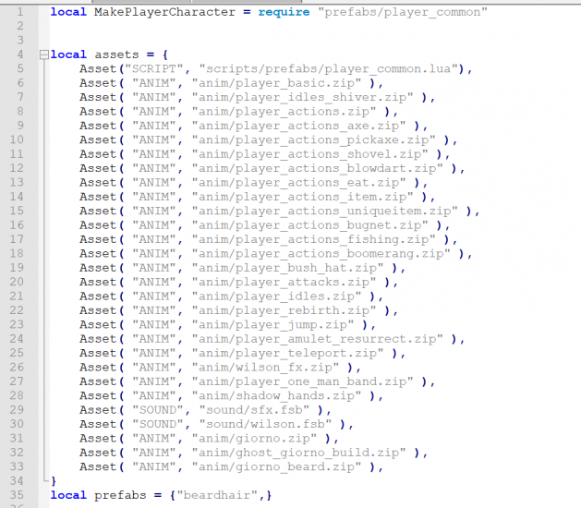Click "anim/player_jump.zip" string
The image size is (581, 508).
tap(272, 324)
